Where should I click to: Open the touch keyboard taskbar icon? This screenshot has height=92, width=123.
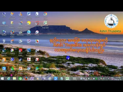point(74,78)
